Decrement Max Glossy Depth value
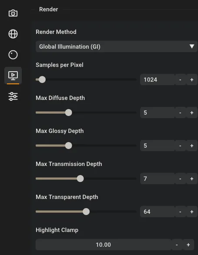The height and width of the screenshot is (255, 198). (x=180, y=146)
